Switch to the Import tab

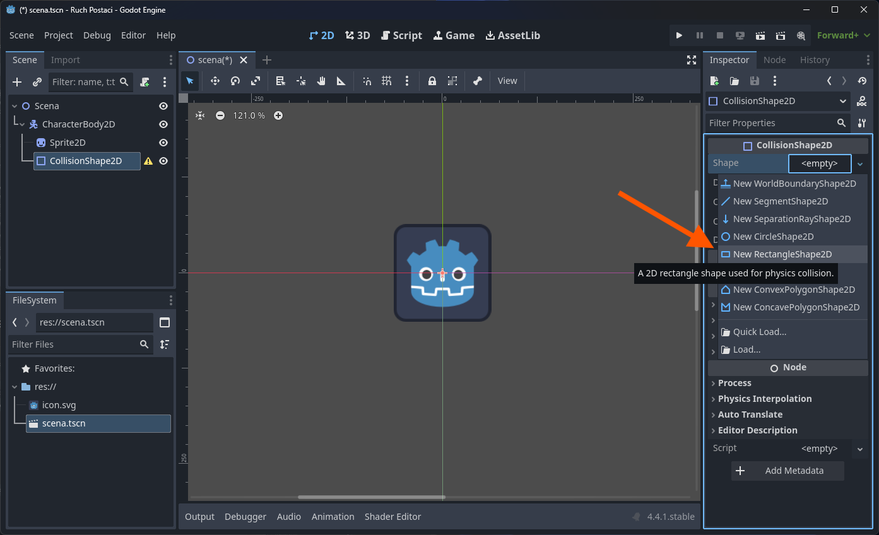(66, 60)
